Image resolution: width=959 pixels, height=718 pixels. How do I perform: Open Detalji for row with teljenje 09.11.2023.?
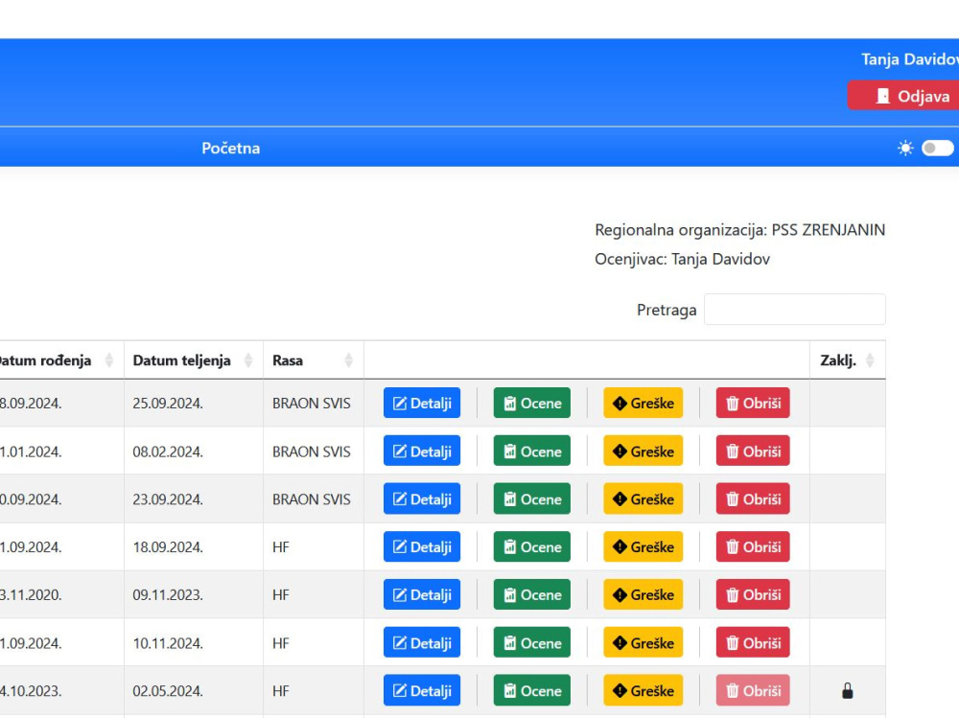421,594
